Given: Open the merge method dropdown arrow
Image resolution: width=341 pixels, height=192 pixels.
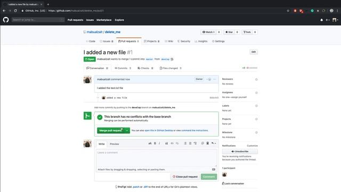Looking at the screenshot, I should point(127,130).
